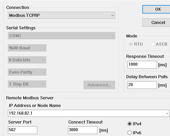The image size is (170, 136).
Task: Click the OK button
Action: coord(156,9)
